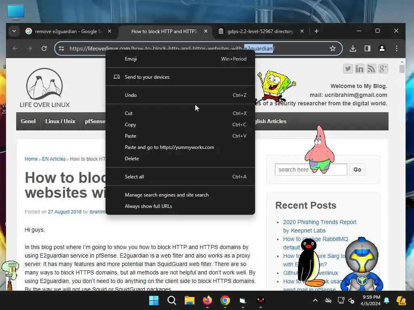Click the search here input field

tap(311, 170)
